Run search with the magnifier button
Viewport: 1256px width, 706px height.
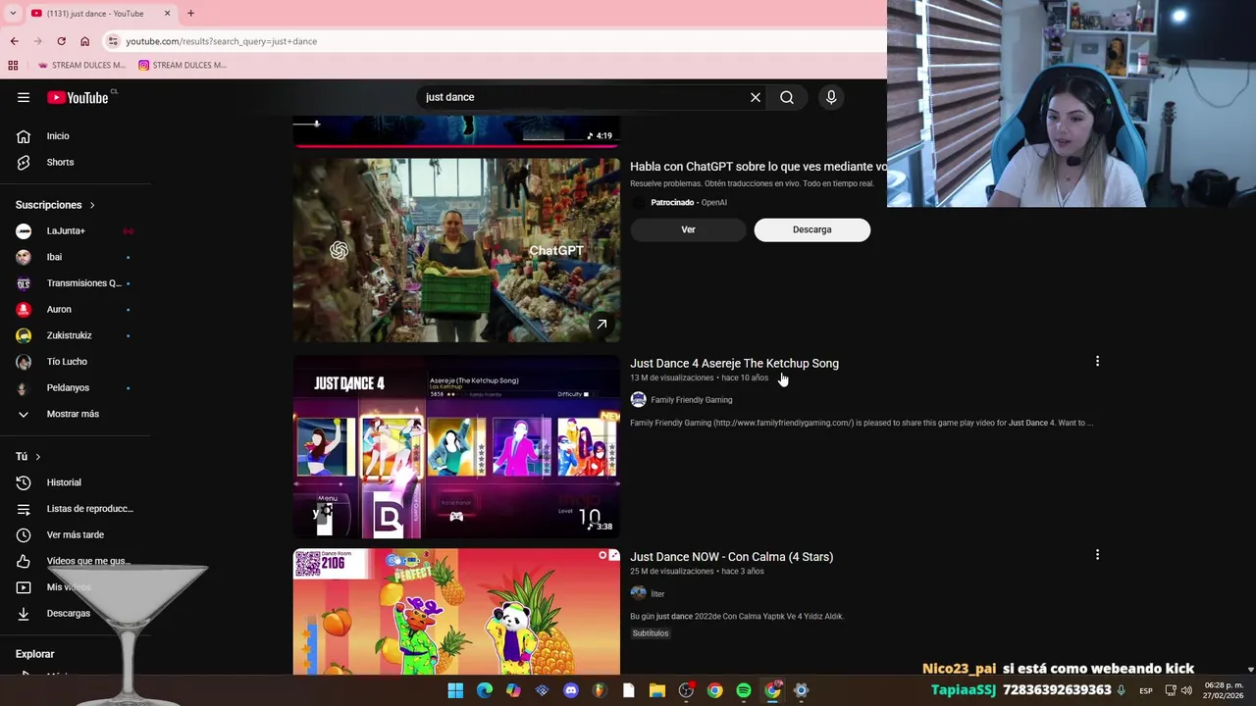[x=787, y=97]
